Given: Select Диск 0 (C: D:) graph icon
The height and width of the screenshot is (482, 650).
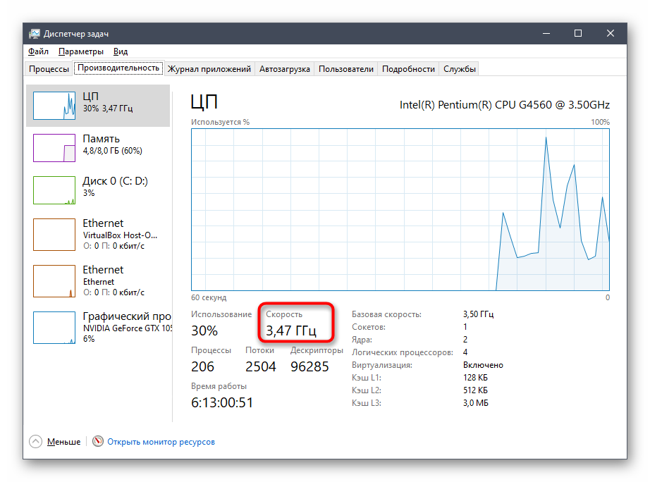Looking at the screenshot, I should [x=54, y=190].
